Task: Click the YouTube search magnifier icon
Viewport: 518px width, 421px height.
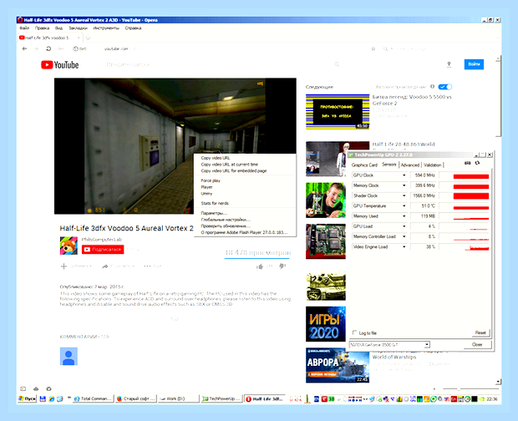Action: tap(337, 64)
